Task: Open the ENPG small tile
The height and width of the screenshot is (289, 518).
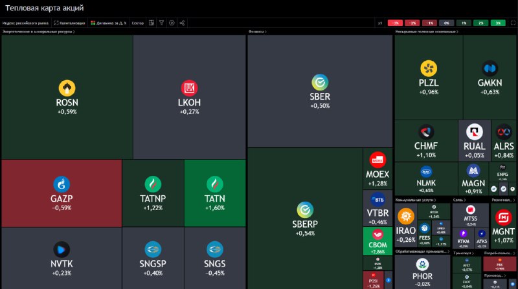Action: 502,173
